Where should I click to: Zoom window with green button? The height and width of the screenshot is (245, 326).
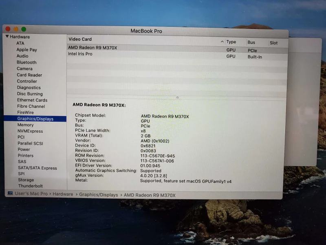pyautogui.click(x=24, y=29)
